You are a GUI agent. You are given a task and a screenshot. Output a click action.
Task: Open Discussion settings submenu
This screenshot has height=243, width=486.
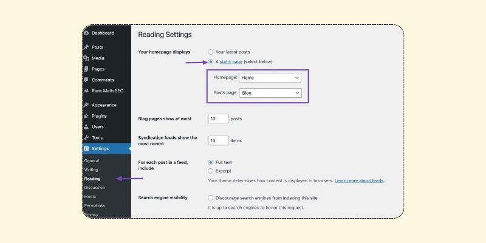pyautogui.click(x=95, y=188)
